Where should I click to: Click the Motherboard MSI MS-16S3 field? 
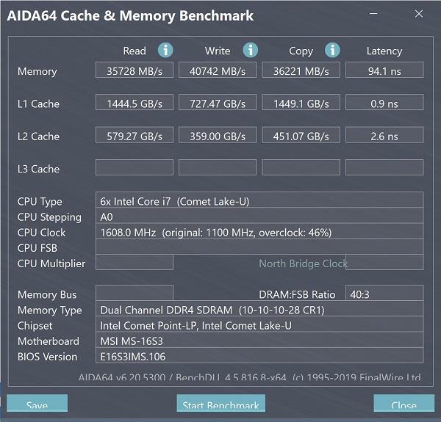(259, 340)
